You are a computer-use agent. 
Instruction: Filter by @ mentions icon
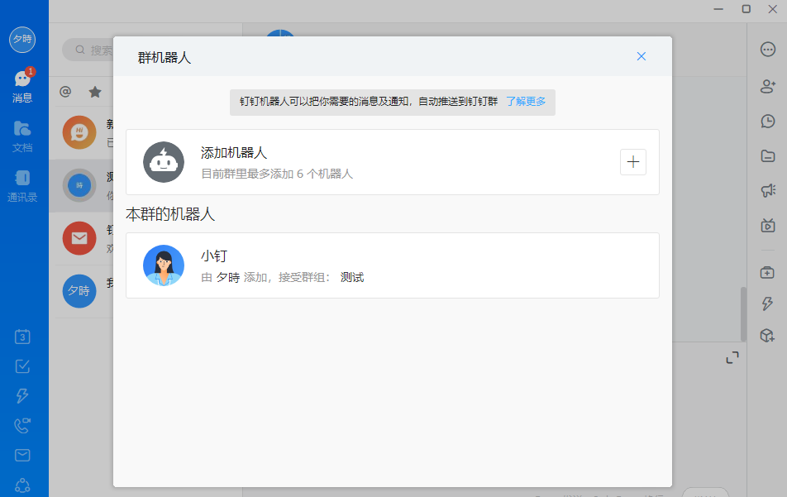(65, 91)
